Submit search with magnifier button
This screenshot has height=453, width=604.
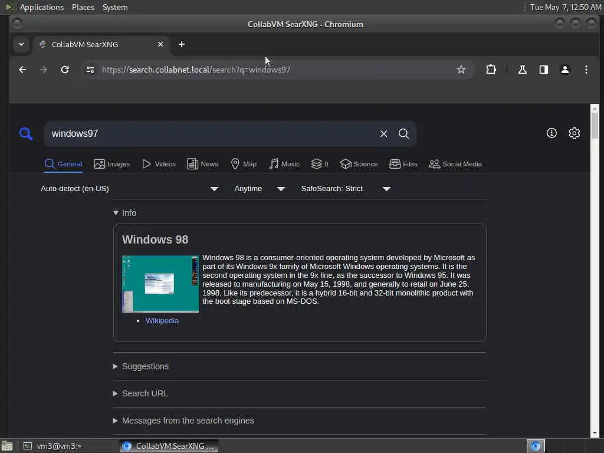click(x=403, y=134)
